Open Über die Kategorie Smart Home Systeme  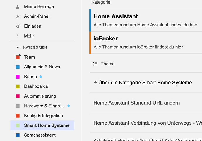[x=145, y=83]
